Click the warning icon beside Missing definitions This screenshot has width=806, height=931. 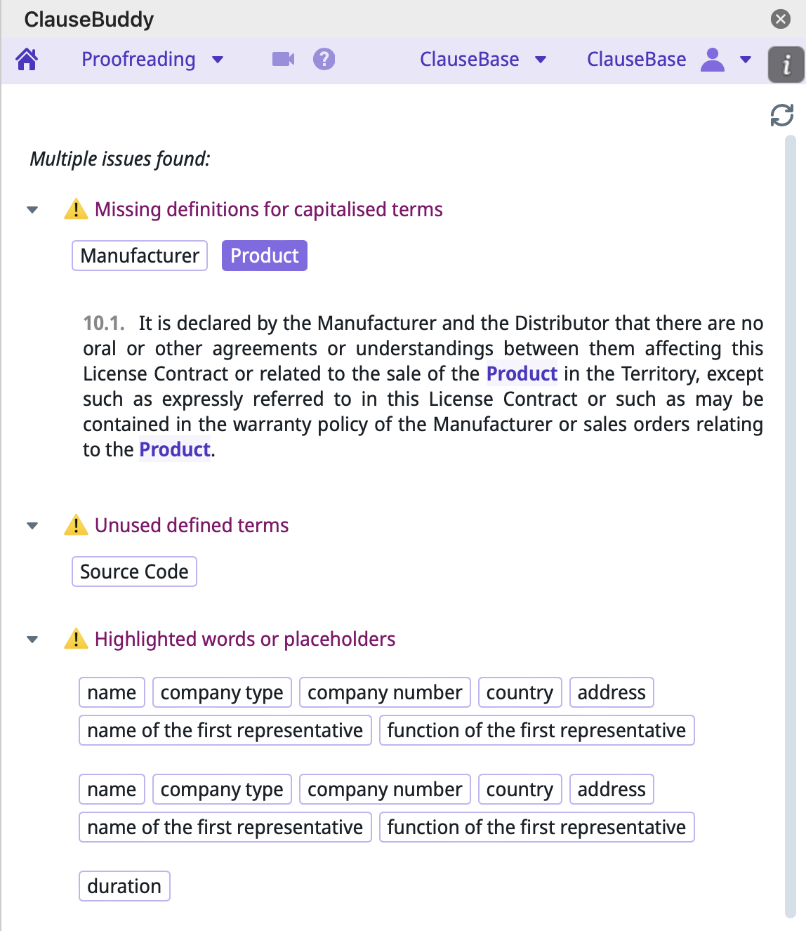point(75,209)
